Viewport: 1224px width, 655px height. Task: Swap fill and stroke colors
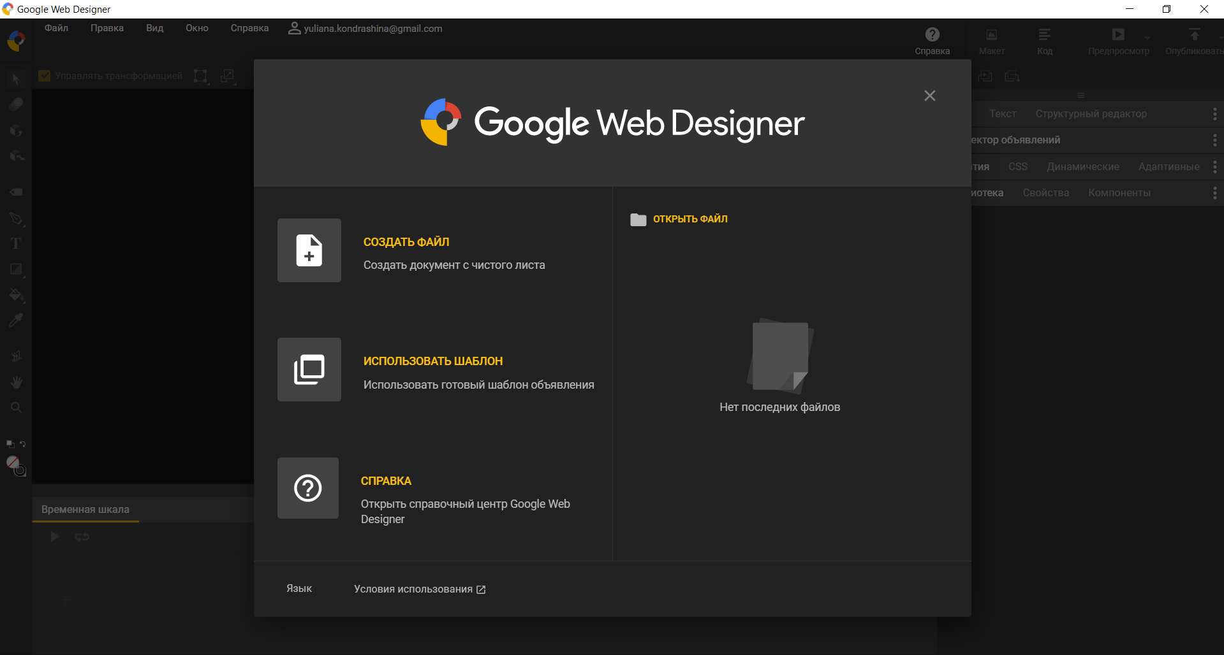pyautogui.click(x=22, y=443)
